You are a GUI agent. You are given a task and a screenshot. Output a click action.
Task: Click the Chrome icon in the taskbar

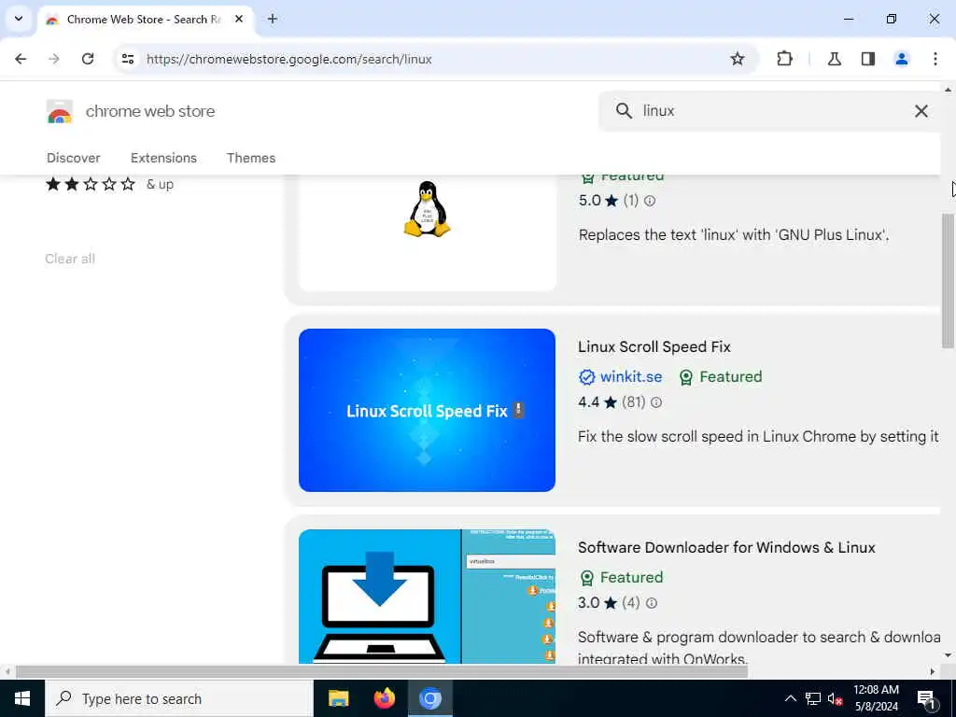(429, 698)
